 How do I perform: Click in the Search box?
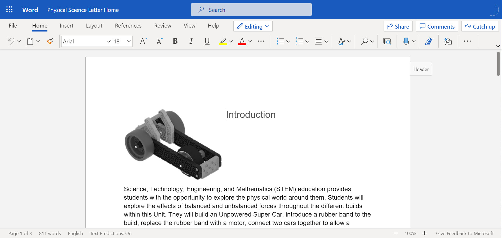point(251,10)
